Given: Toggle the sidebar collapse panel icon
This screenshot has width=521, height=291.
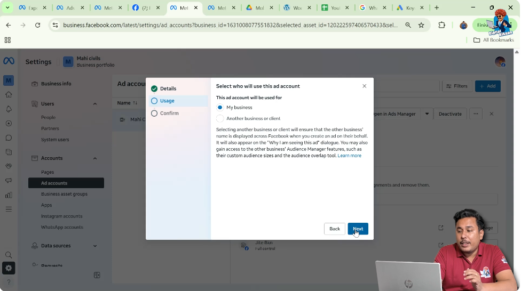Looking at the screenshot, I should tap(97, 275).
